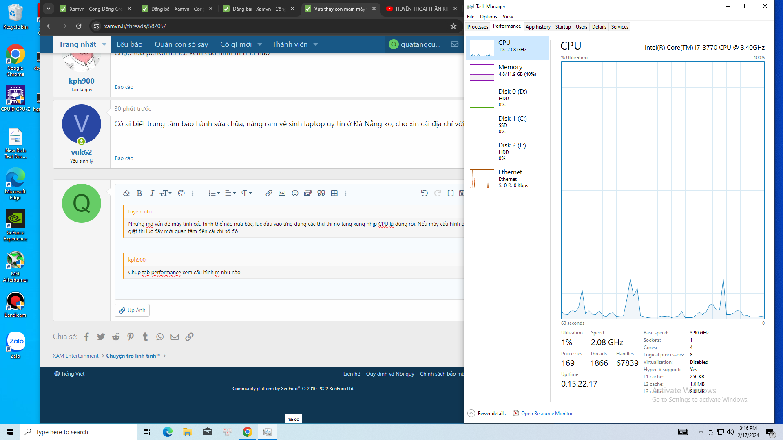This screenshot has height=440, width=783.
Task: Toggle BB code mode brackets
Action: point(451,193)
